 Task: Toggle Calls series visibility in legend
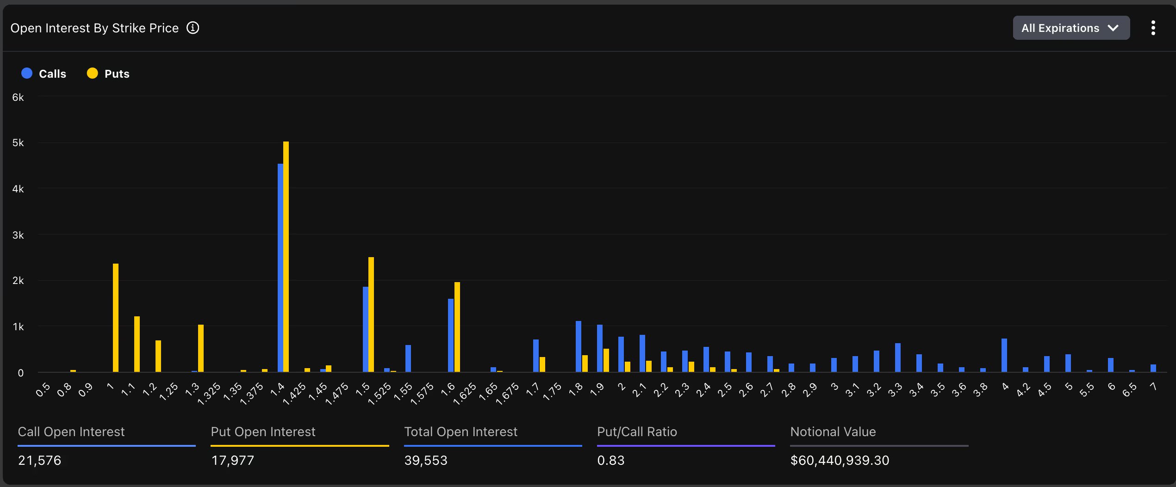pos(52,73)
